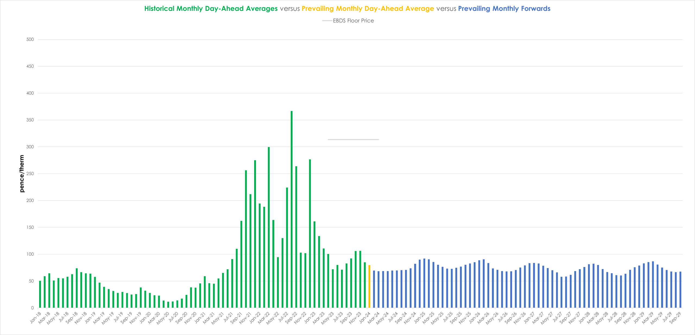695x335 pixels.
Task: Select the green bar reaching 300 pence
Action: point(269,227)
